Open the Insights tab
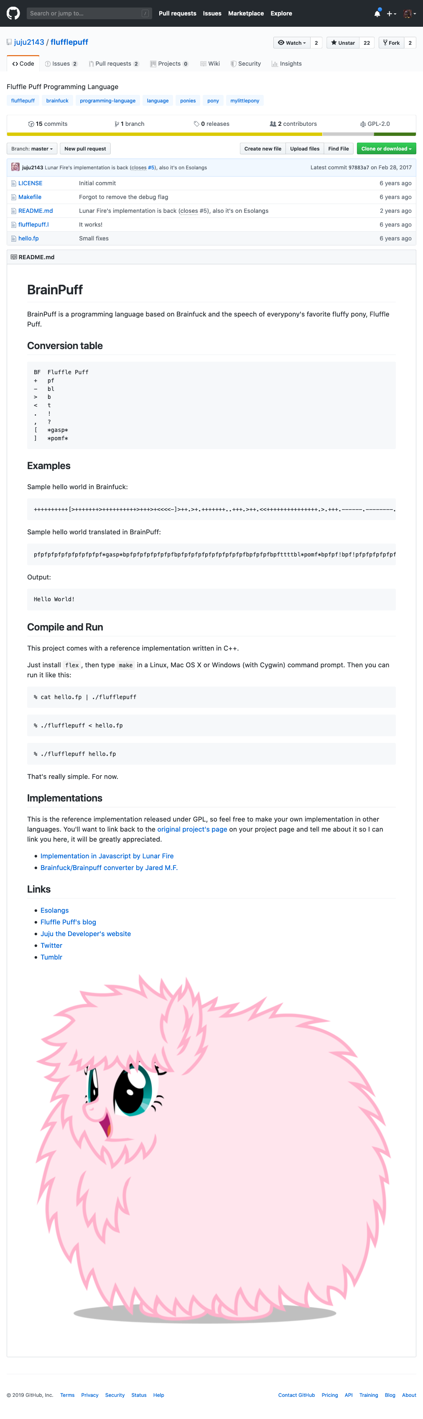Screen dimensions: 423x1419 (286, 64)
